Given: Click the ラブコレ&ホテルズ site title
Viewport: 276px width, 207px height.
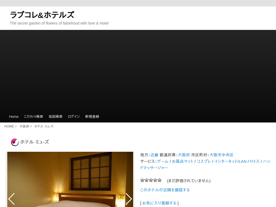Looking at the screenshot, I should pyautogui.click(x=42, y=15).
